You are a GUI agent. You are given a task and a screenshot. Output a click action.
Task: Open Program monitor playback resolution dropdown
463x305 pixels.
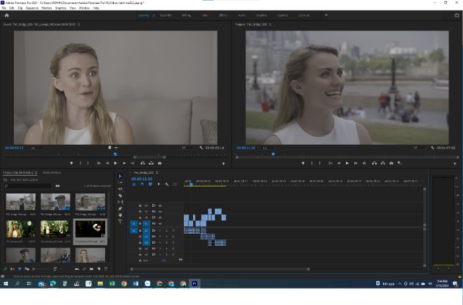(x=419, y=148)
